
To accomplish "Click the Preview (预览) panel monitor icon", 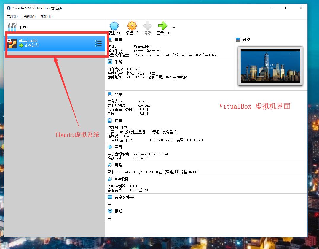I will point(238,39).
